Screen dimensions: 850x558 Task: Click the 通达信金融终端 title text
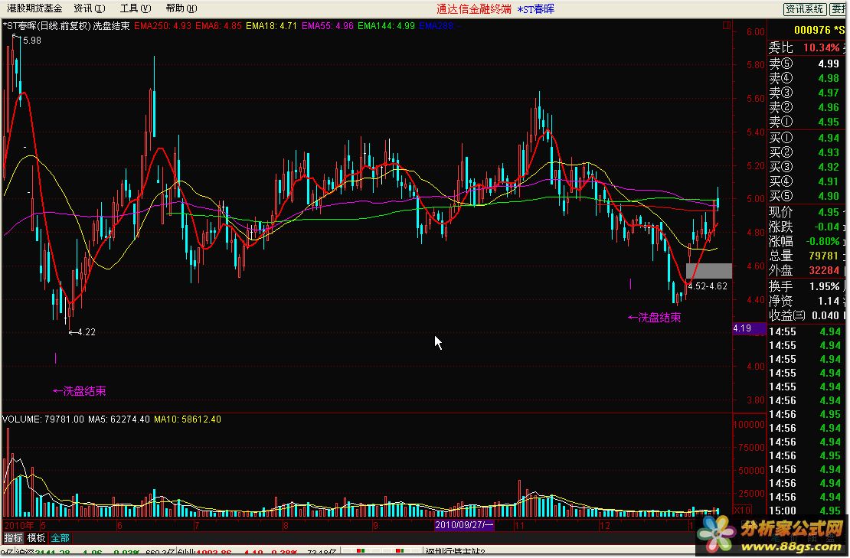[x=474, y=9]
